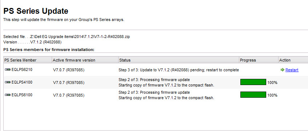Sort by PS Series Member column header
The image size is (308, 131).
click(28, 60)
